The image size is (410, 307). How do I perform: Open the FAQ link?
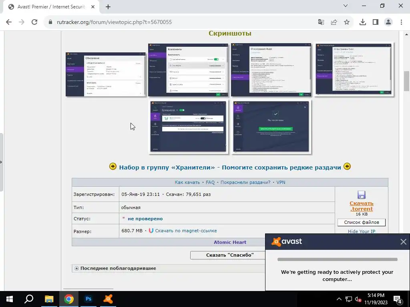tap(210, 182)
